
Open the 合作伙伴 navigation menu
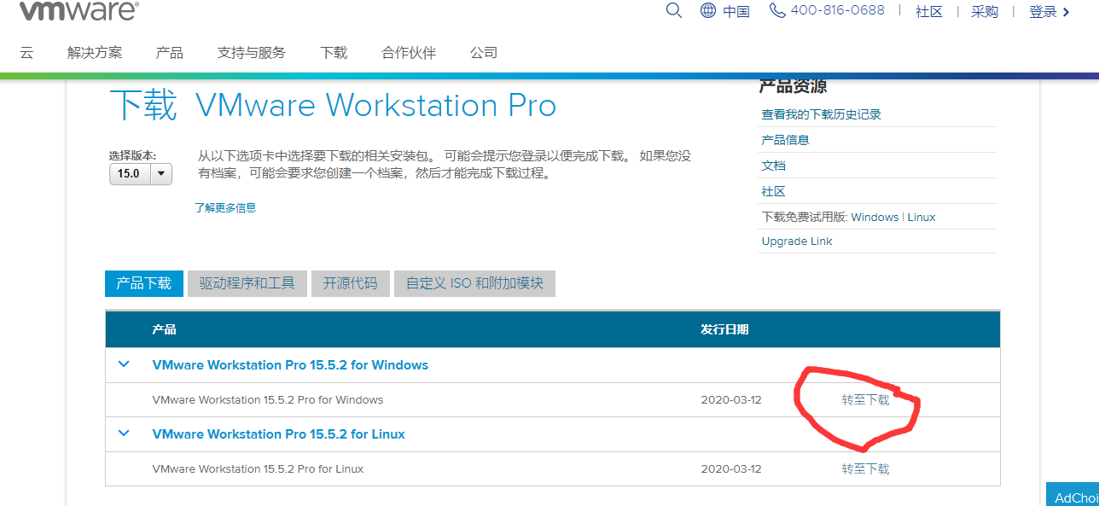409,53
